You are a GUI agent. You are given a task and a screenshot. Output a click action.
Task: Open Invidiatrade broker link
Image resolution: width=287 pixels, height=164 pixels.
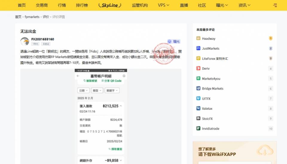(x=211, y=128)
